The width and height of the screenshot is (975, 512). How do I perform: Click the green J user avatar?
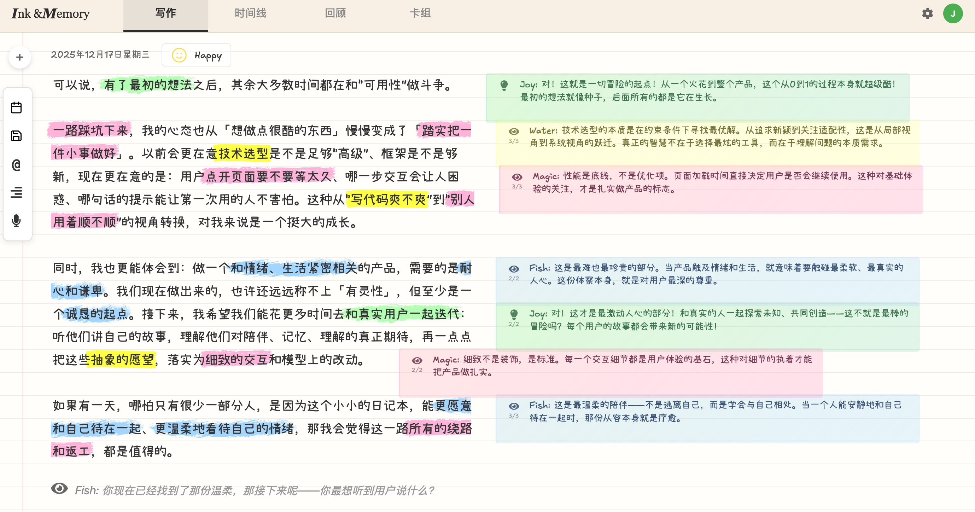(953, 14)
